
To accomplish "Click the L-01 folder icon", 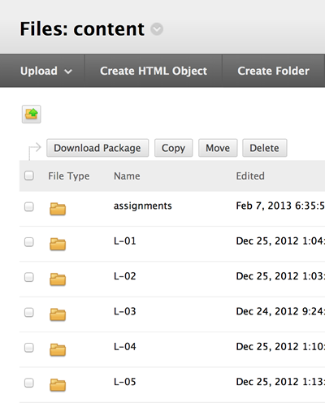I will [58, 244].
